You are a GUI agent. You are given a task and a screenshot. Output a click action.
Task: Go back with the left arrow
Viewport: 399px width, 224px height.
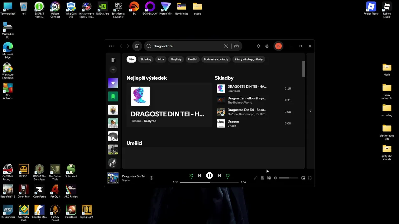click(121, 46)
